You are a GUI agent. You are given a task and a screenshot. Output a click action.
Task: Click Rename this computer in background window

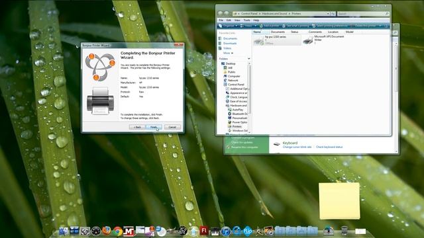(x=244, y=147)
